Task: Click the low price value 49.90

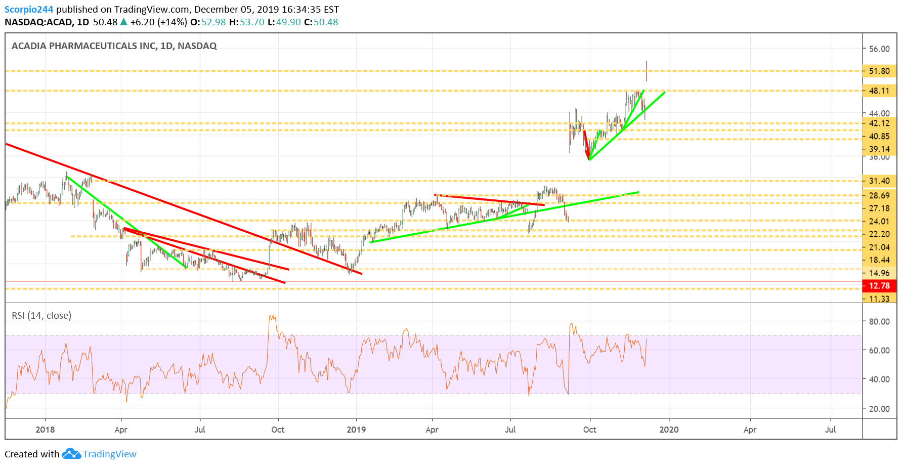Action: (x=288, y=22)
